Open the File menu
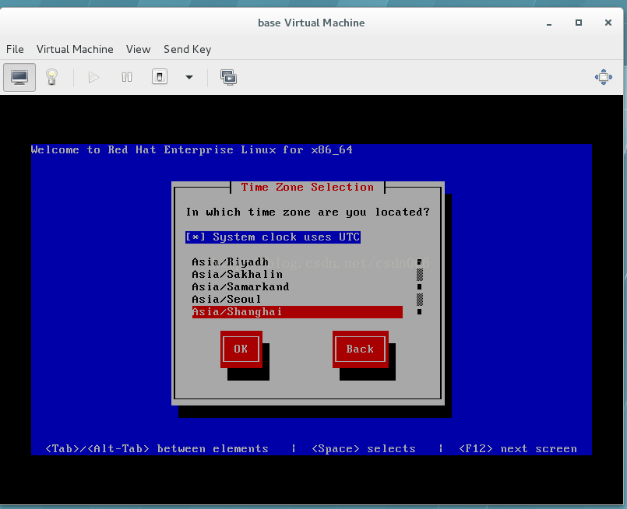 [15, 49]
